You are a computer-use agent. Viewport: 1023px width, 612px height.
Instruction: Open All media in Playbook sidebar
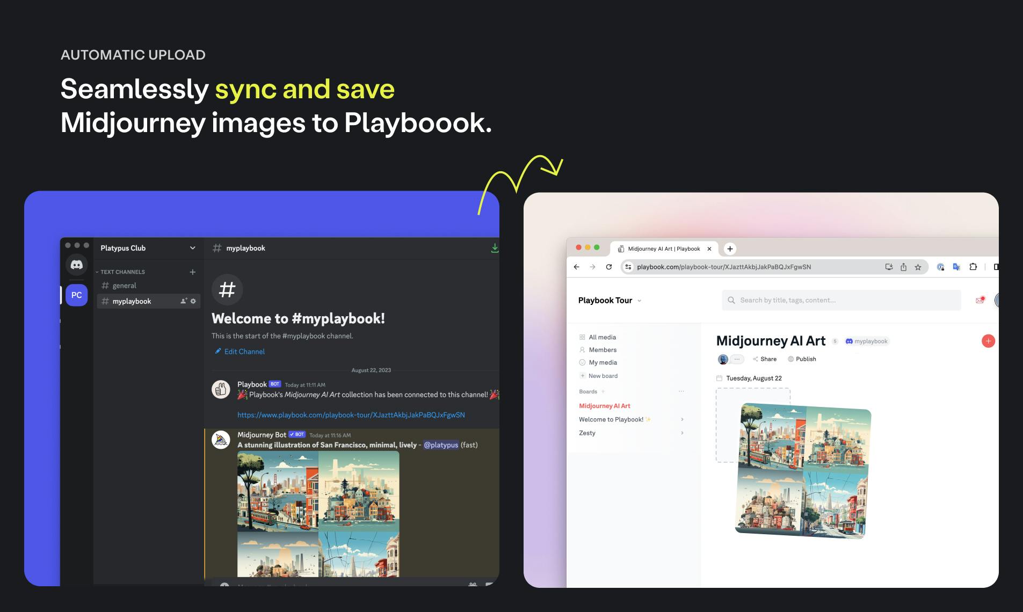tap(598, 337)
